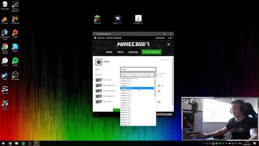This screenshot has height=146, width=259.
Task: Click the launch options panel scrollbar
Action: coord(173,82)
